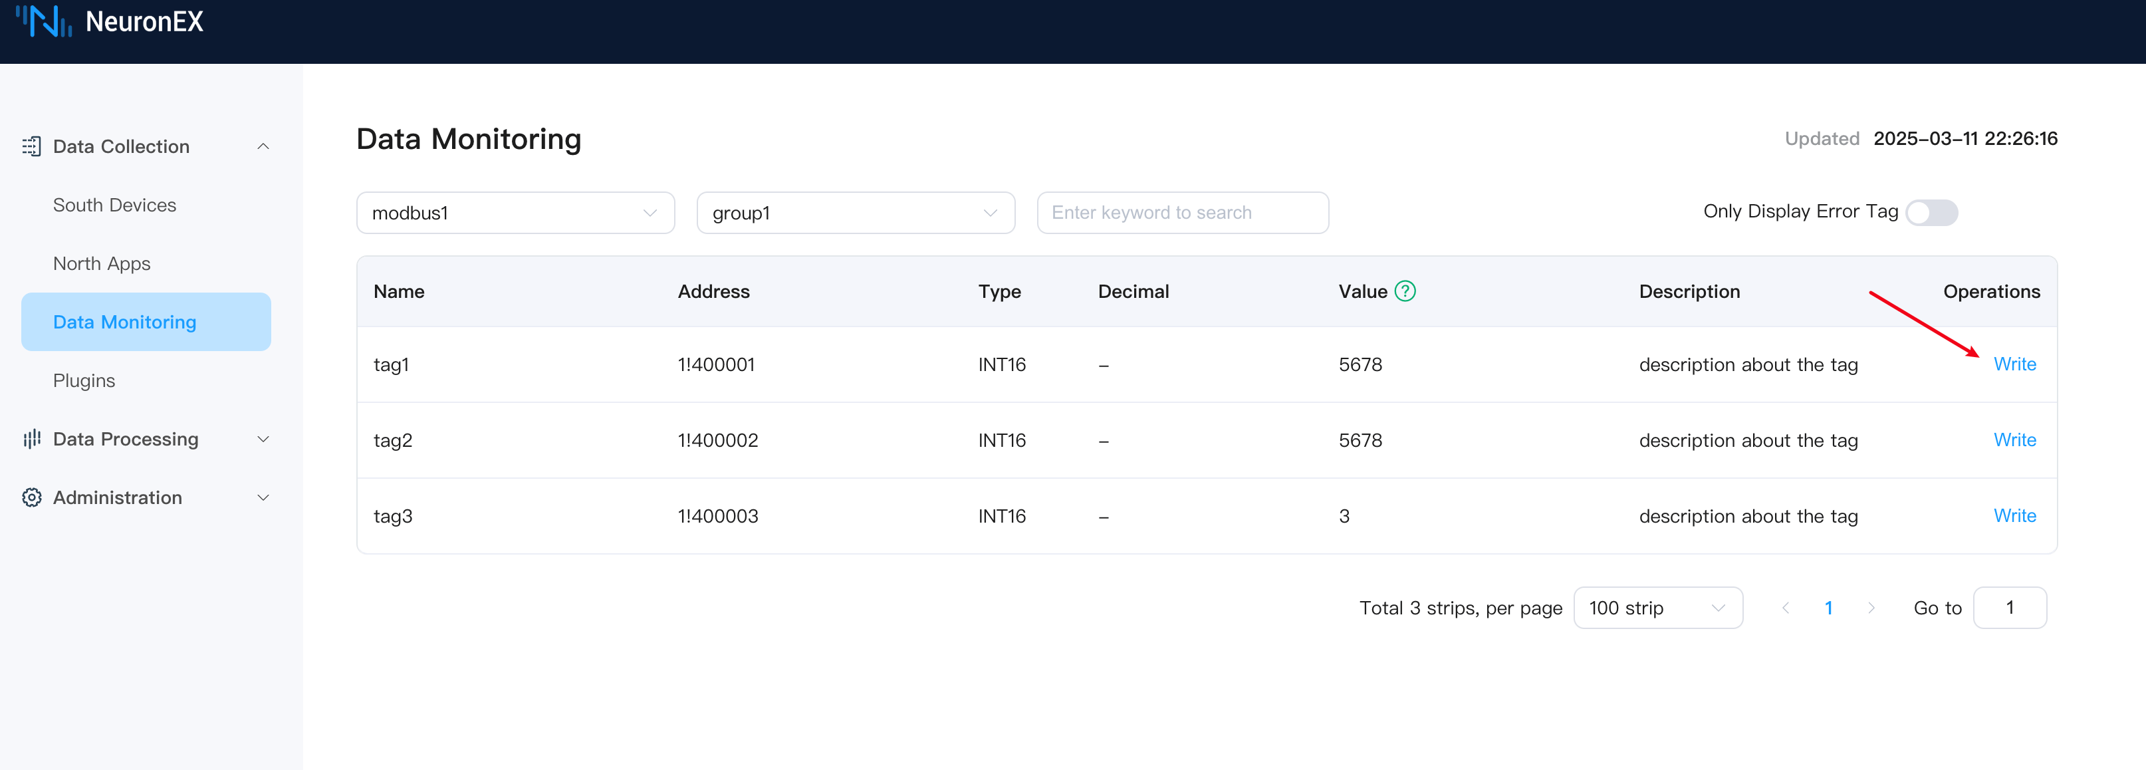Open South Devices menu item
The image size is (2146, 770).
pyautogui.click(x=115, y=205)
